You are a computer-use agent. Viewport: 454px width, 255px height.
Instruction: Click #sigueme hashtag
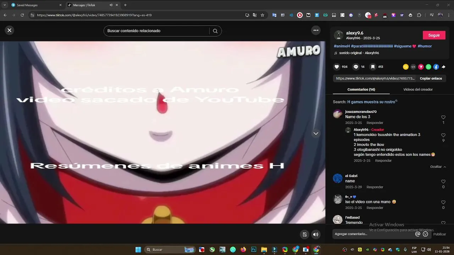405,46
